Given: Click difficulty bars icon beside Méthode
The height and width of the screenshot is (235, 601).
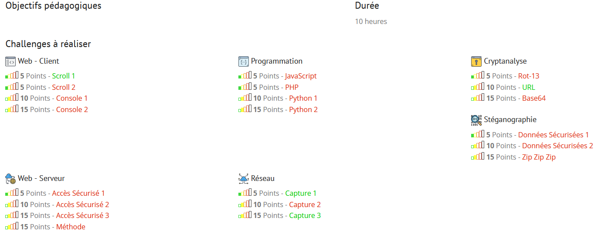Looking at the screenshot, I should tap(12, 227).
